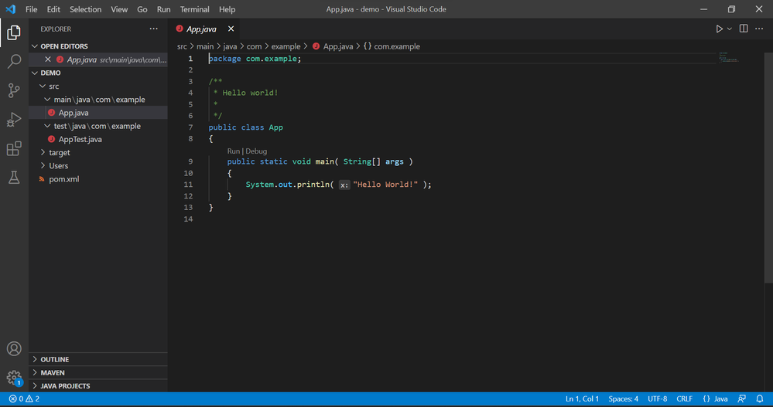Open the Run and Debug view

coord(14,119)
